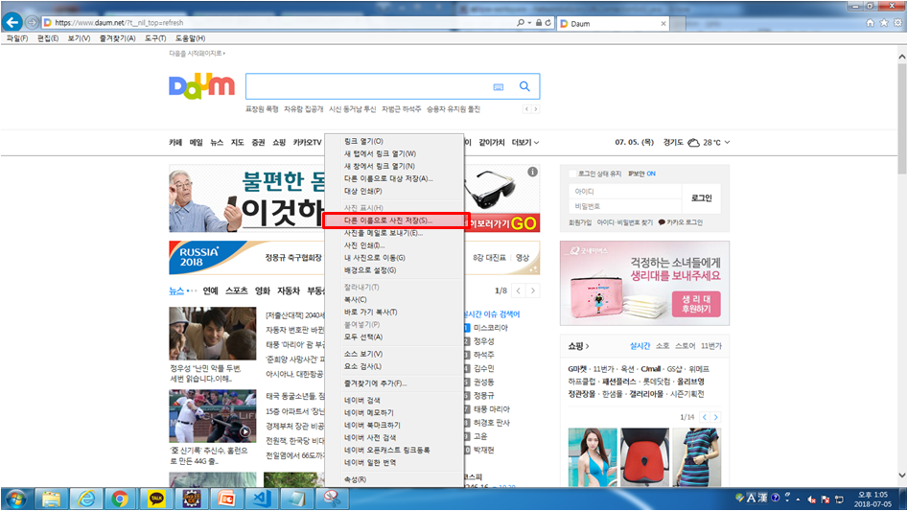Click the 비밀번호 input field
This screenshot has height=511, width=908.
point(625,206)
